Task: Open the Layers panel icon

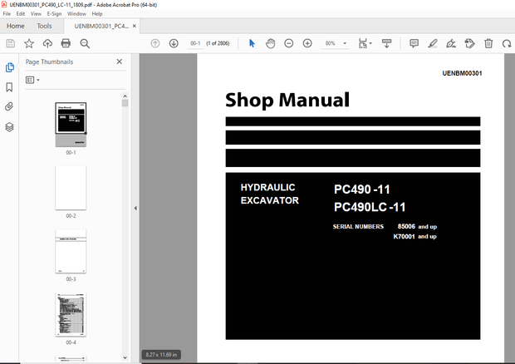Action: pyautogui.click(x=9, y=127)
